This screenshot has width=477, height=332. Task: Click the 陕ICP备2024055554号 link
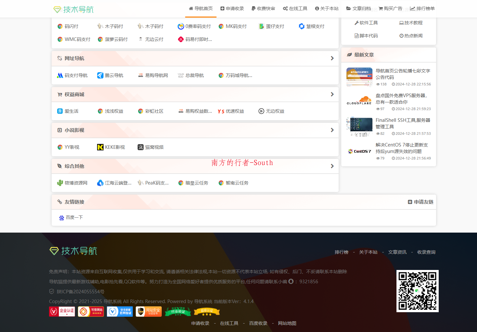point(81,292)
